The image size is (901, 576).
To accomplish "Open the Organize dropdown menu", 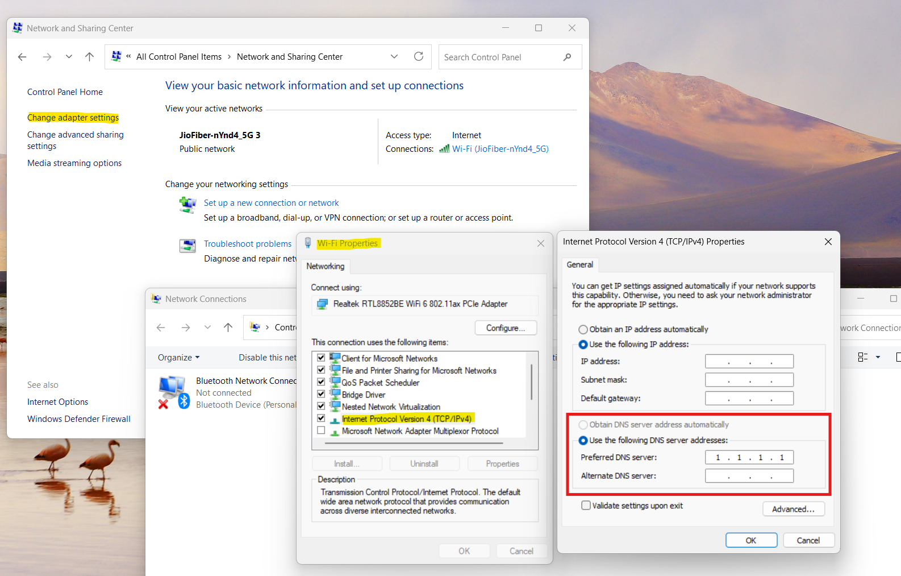I will (x=178, y=358).
